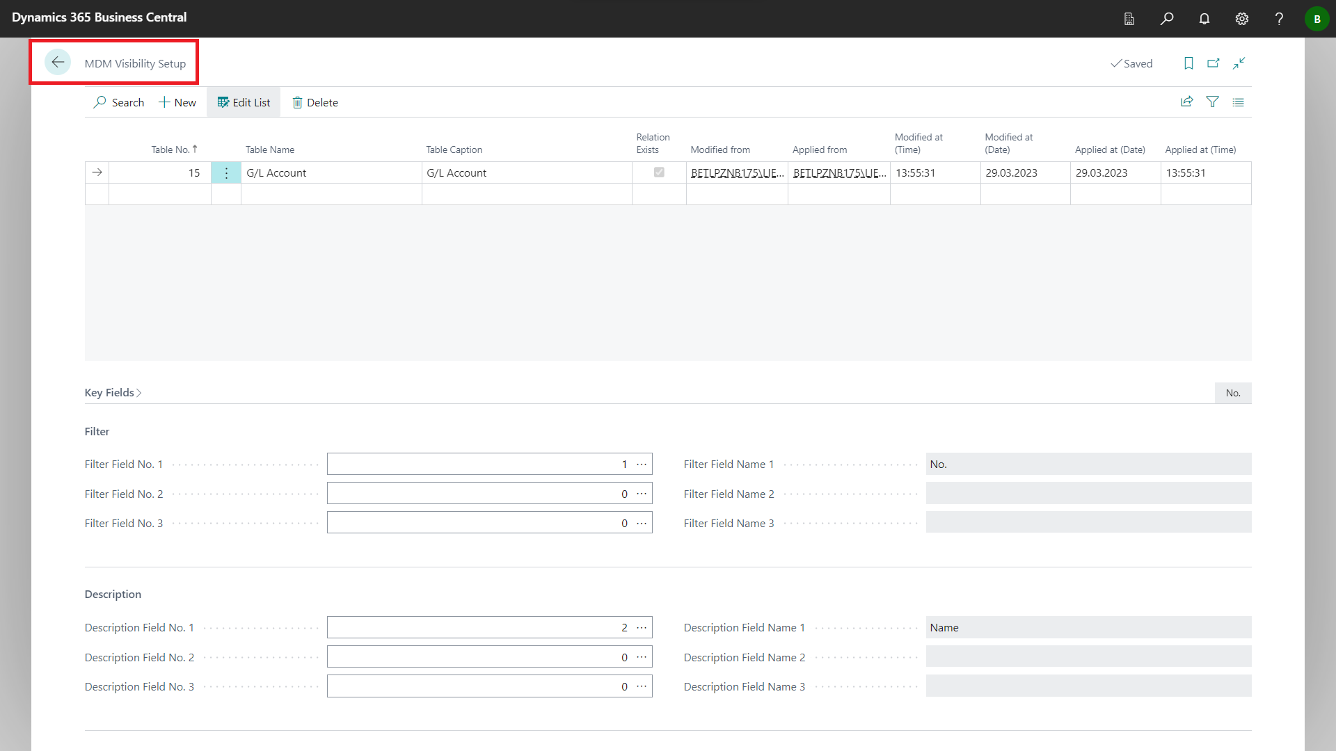Click Dynamics 365 Business Central title
Image resolution: width=1336 pixels, height=751 pixels.
tap(99, 17)
